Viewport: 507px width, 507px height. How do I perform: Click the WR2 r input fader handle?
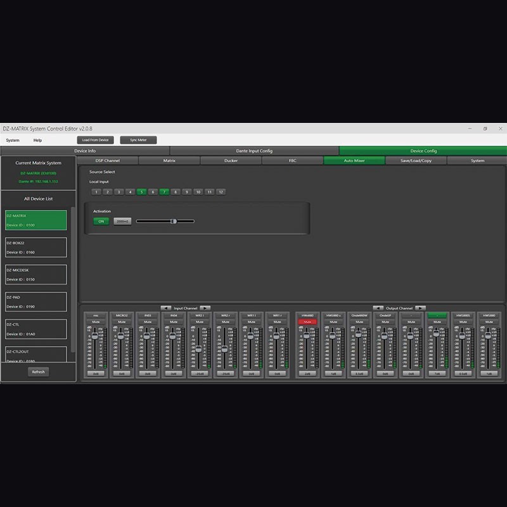(x=224, y=349)
